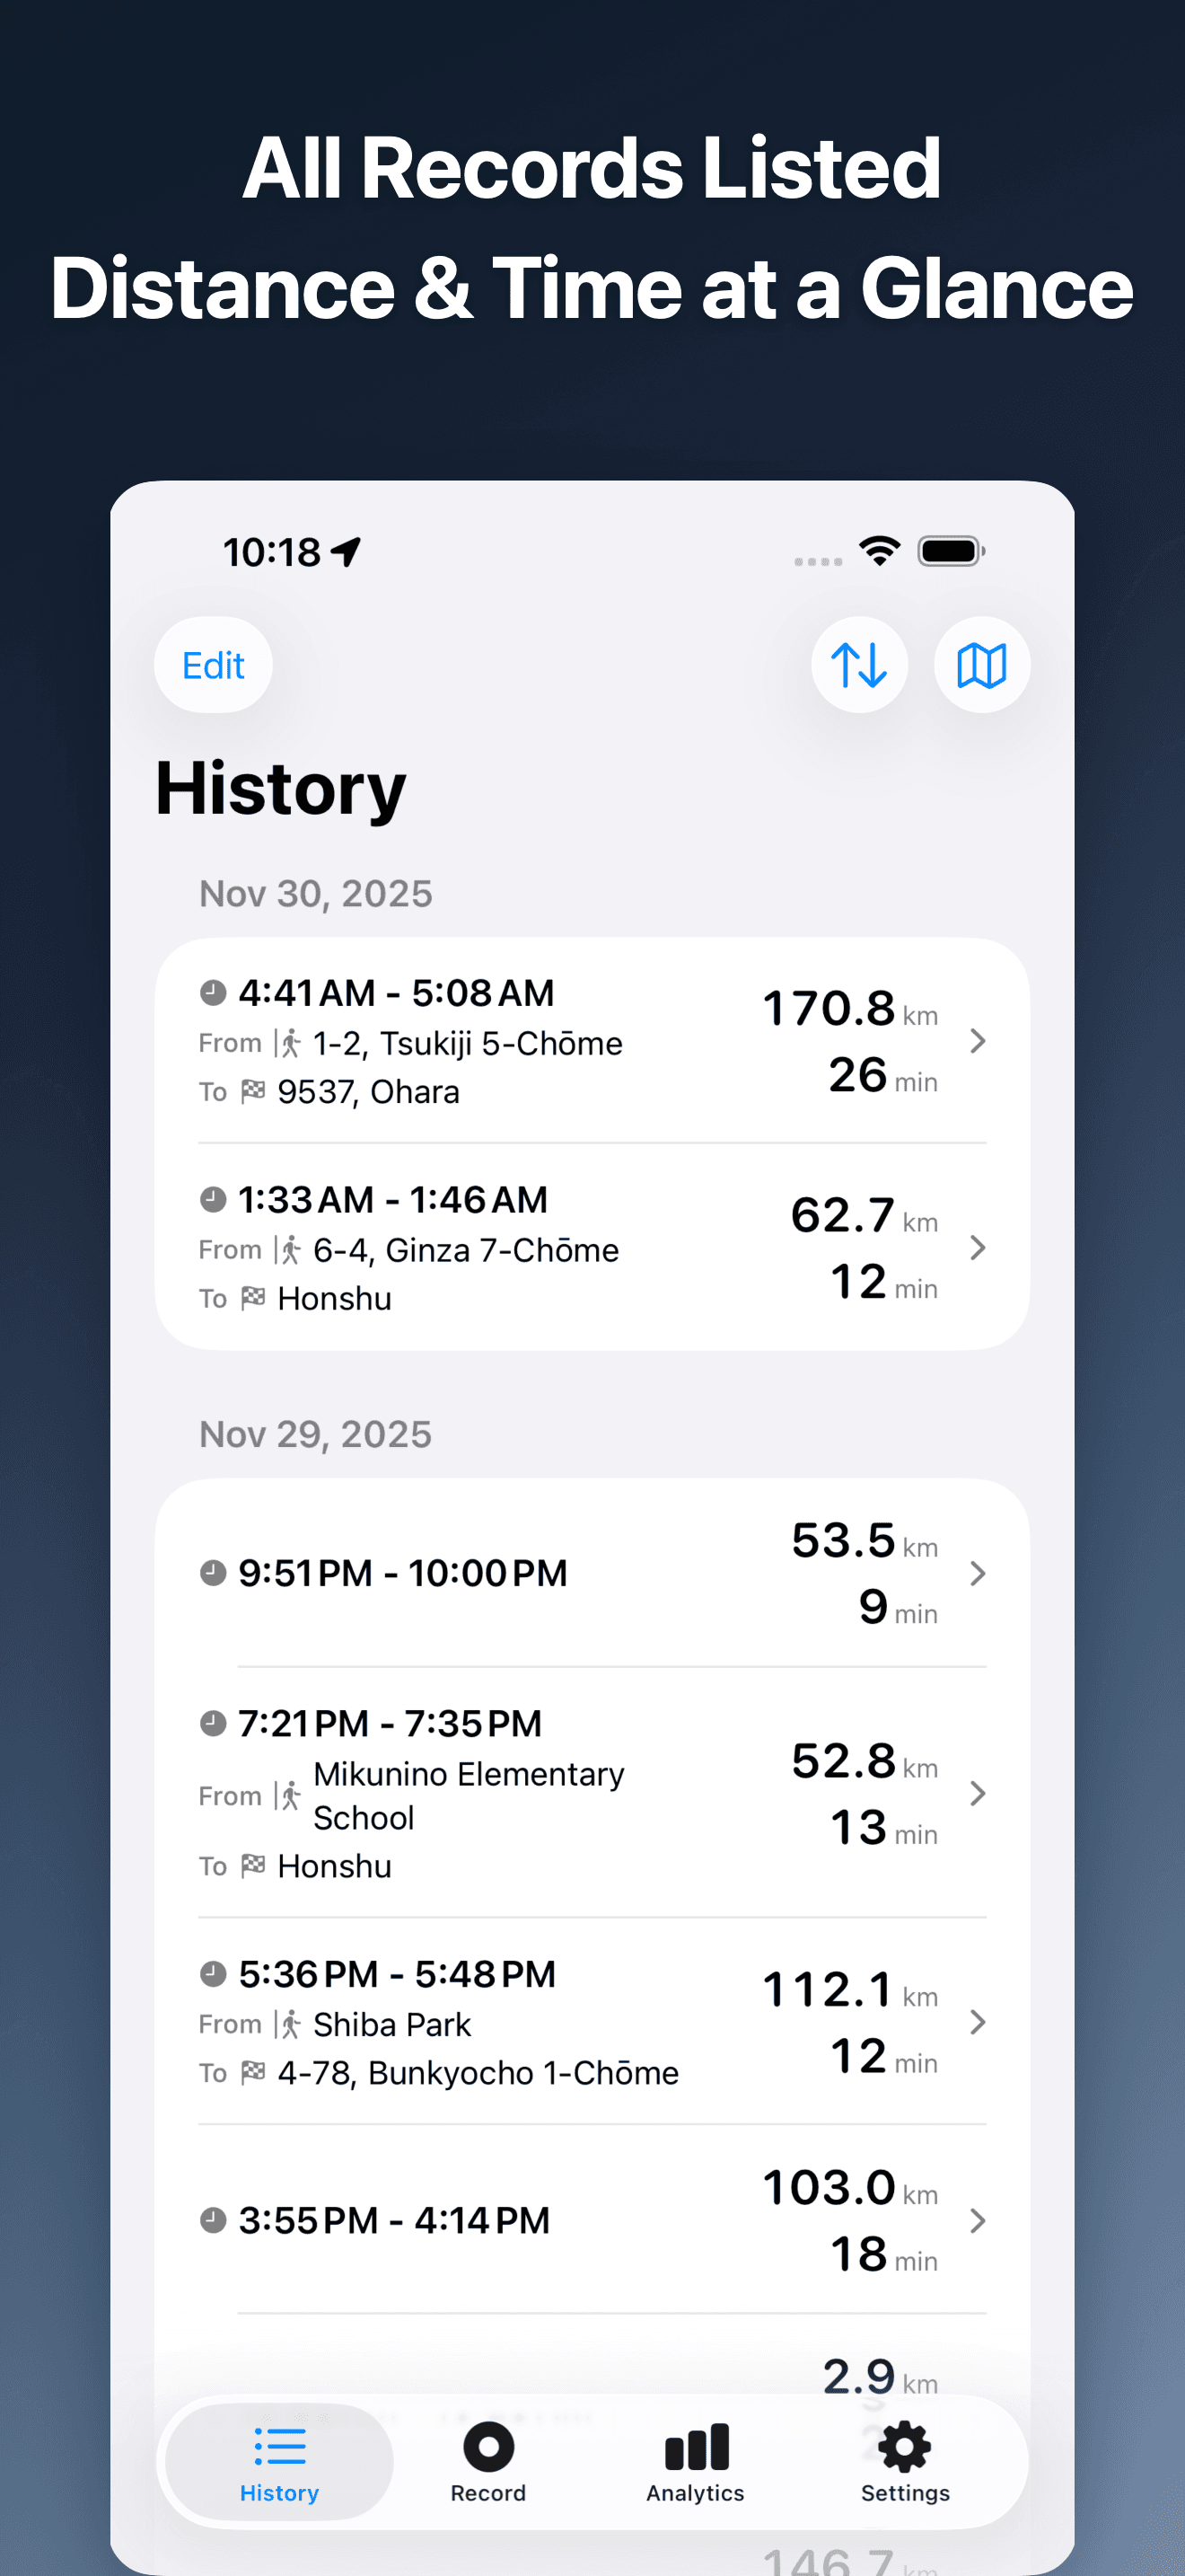Expand the 170.8 km record chevron
This screenshot has width=1185, height=2576.
(x=977, y=1041)
